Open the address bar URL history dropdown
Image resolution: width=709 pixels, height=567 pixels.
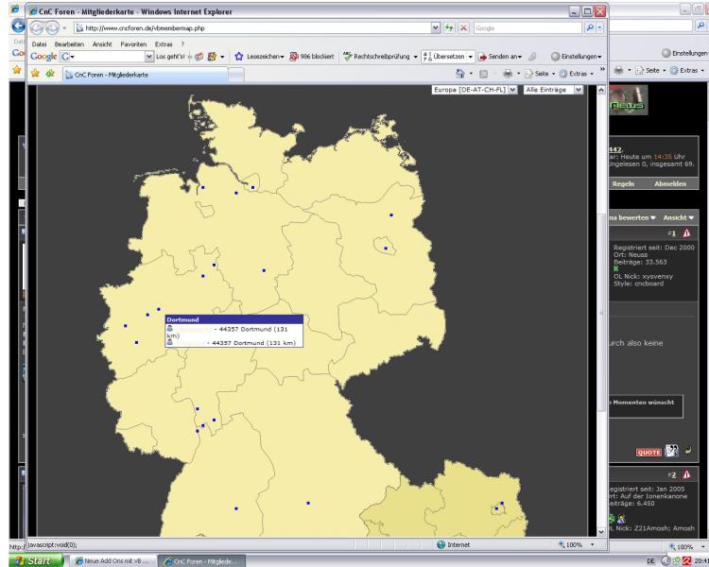tap(435, 29)
